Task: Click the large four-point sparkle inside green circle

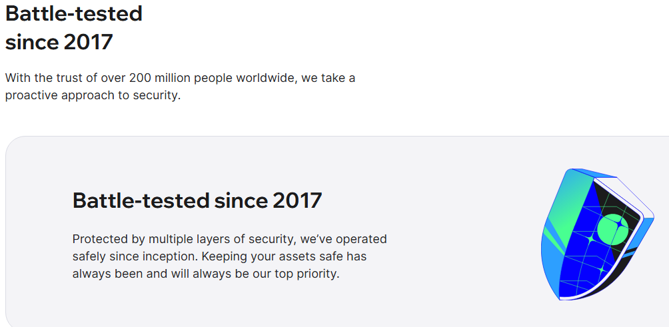Action: pos(618,225)
